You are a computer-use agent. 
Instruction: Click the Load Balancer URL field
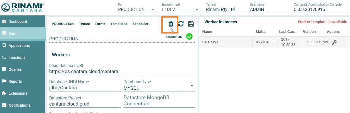tap(122, 72)
